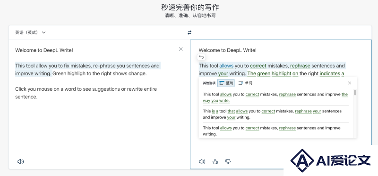Viewport: 378px width, 176px height.
Task: Choose the suggestion ending in "and improve writing."
Action: click(x=275, y=131)
